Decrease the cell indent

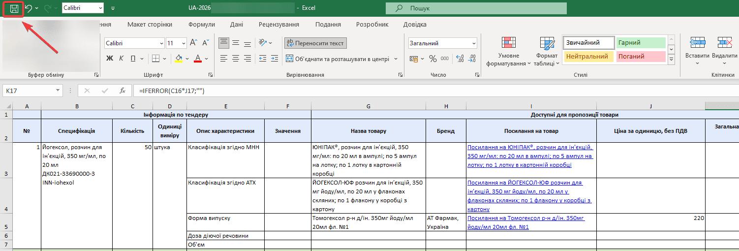(x=263, y=59)
